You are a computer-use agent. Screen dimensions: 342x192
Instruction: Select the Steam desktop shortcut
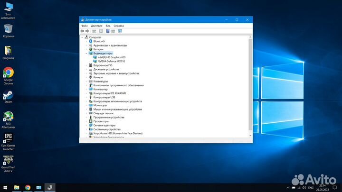pyautogui.click(x=8, y=97)
